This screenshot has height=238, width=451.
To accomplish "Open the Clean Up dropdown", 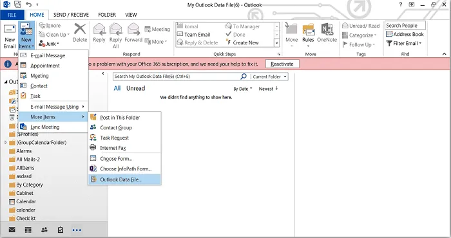I will coord(54,35).
